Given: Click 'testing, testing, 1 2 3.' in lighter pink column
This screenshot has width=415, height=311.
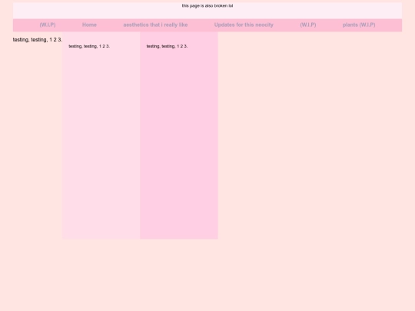Looking at the screenshot, I should (89, 46).
